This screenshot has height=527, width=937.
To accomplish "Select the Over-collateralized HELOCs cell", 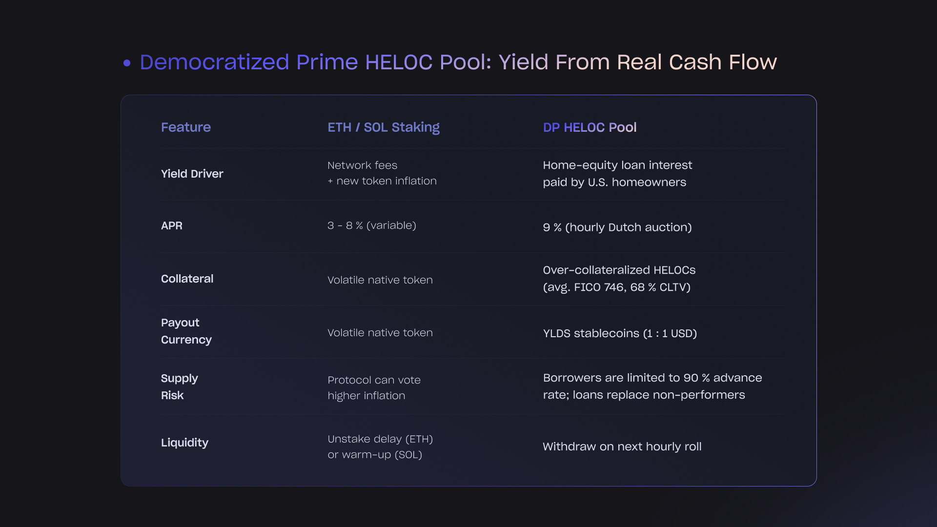I will 619,279.
